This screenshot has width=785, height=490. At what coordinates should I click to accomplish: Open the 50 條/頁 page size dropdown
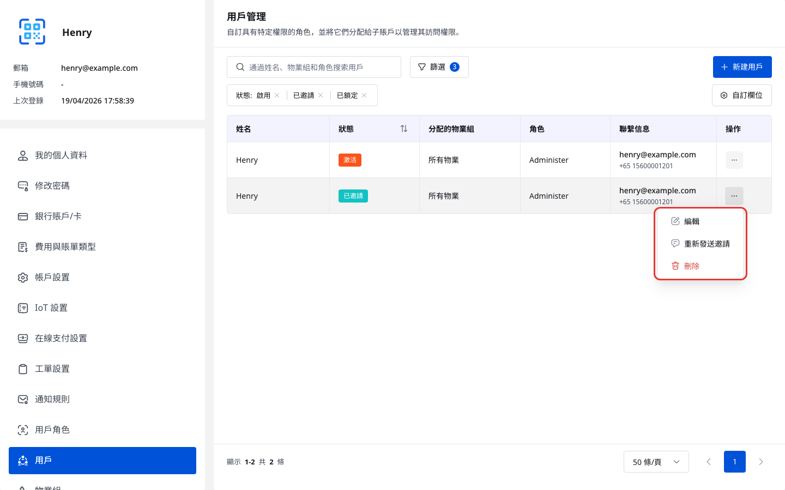coord(656,462)
